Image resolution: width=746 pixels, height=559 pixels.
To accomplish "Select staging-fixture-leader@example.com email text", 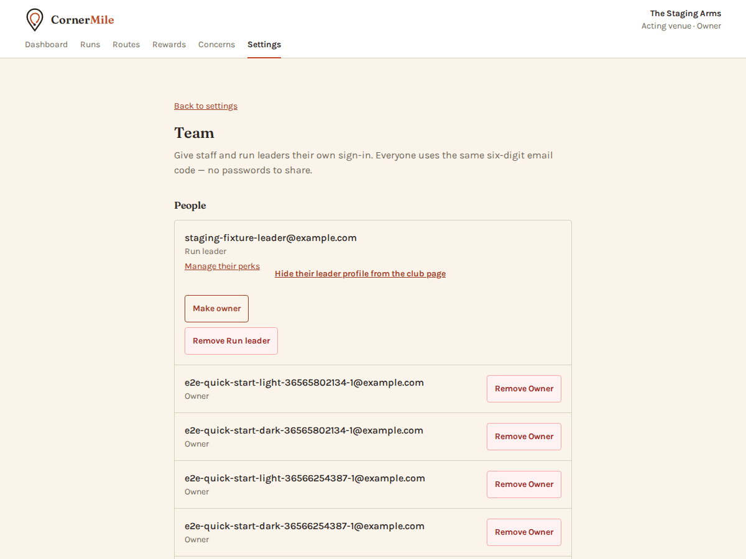I will [270, 238].
